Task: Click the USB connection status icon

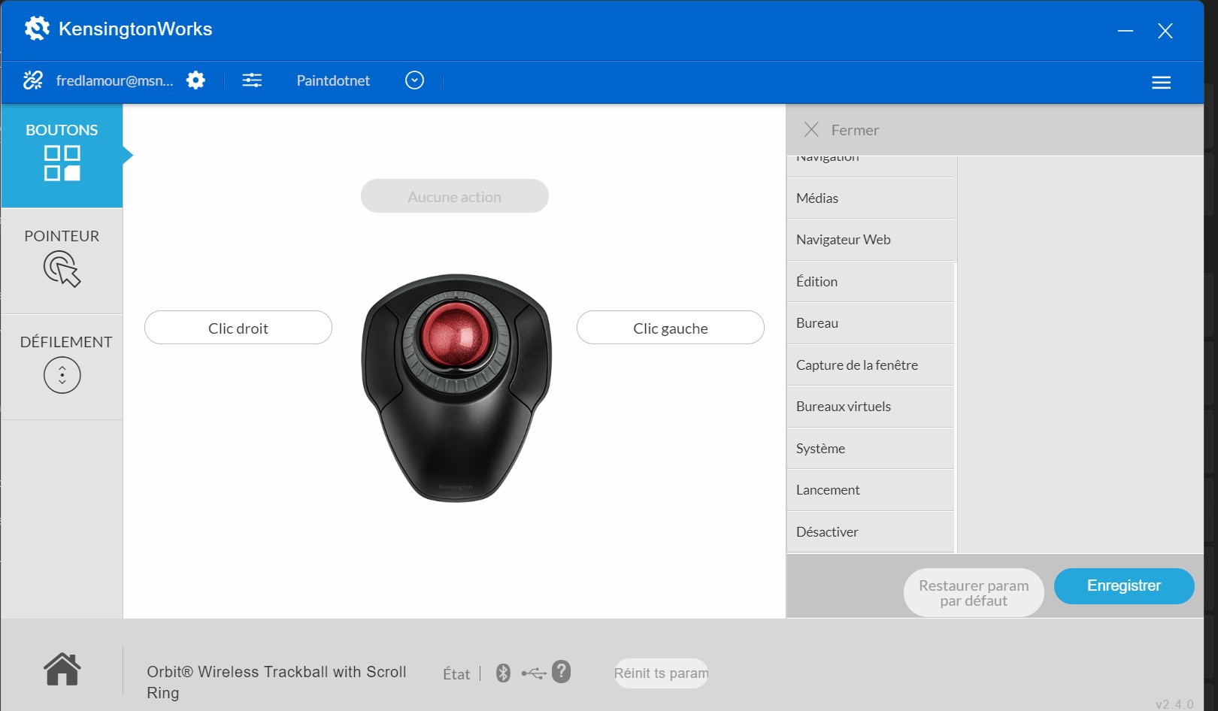Action: tap(534, 673)
